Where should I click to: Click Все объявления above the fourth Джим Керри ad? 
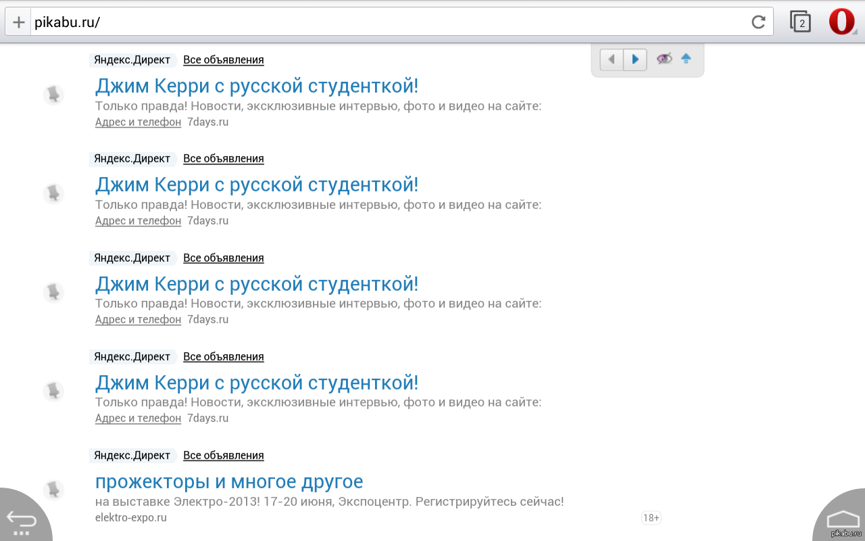click(x=224, y=356)
